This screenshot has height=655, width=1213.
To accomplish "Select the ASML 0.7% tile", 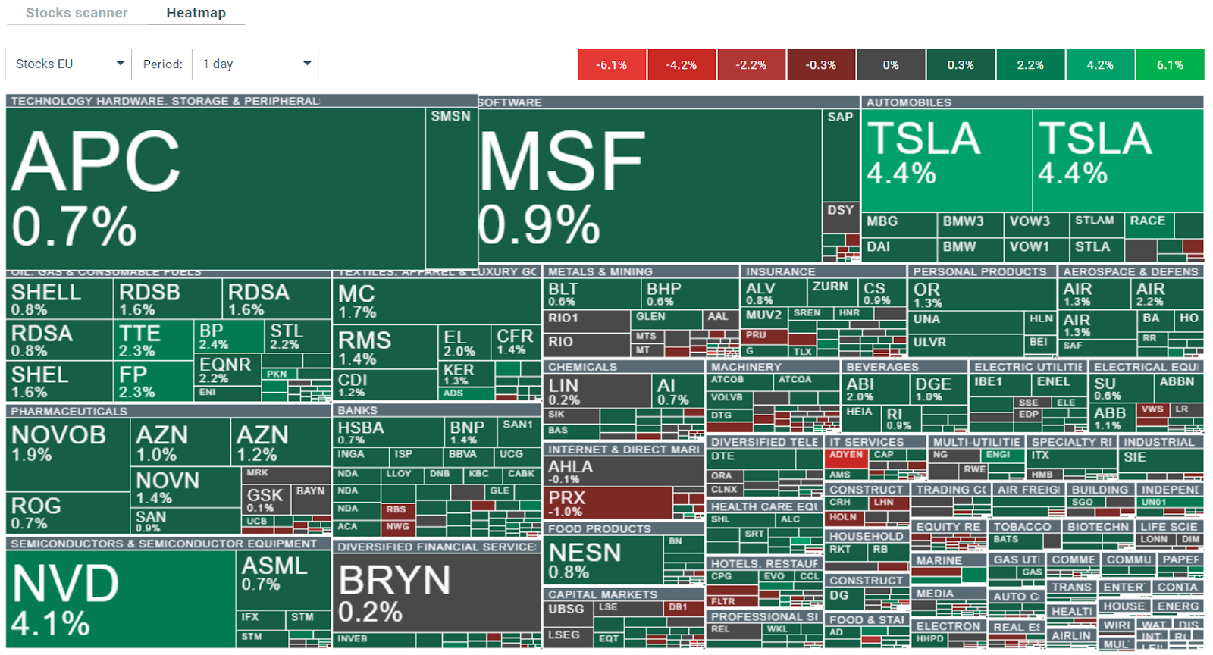I will coord(284,580).
